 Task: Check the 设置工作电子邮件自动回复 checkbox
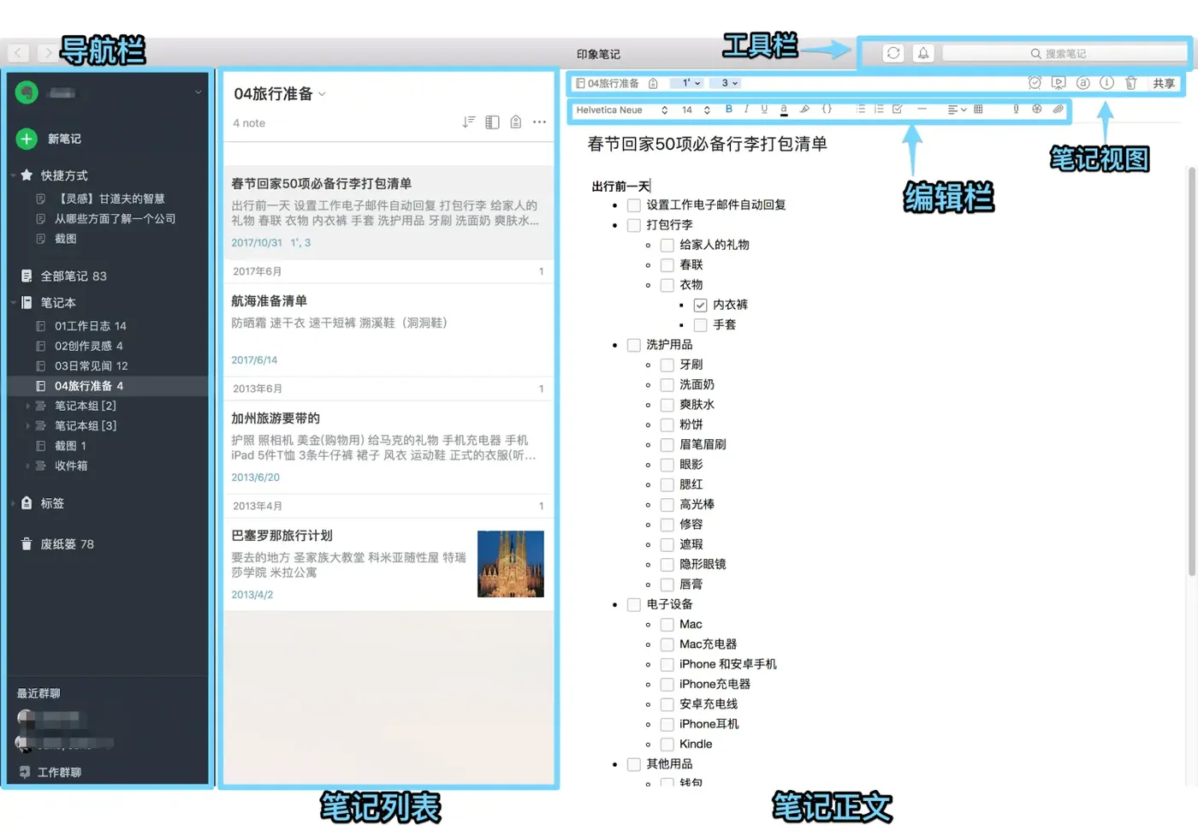(634, 205)
